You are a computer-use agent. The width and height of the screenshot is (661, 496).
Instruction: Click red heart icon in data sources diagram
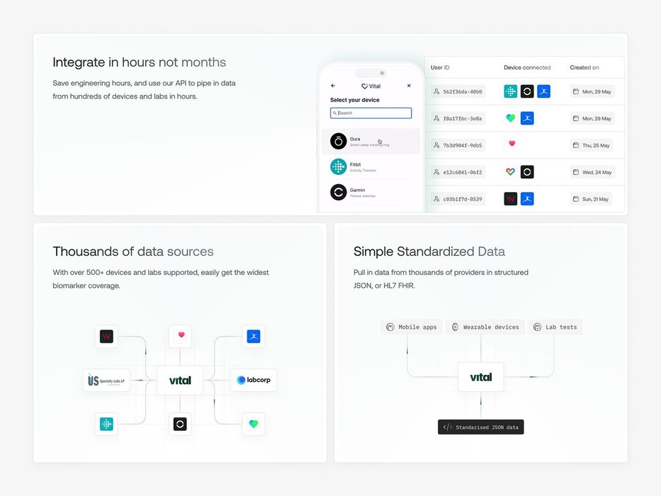pyautogui.click(x=180, y=336)
